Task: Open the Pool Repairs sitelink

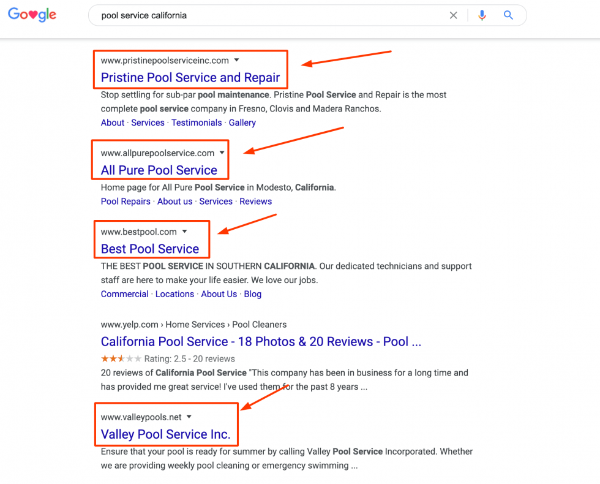Action: (x=125, y=201)
